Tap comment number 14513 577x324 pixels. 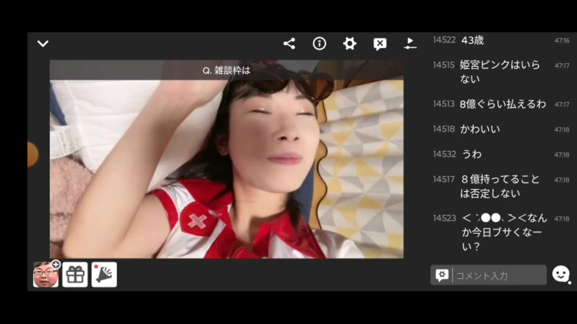pyautogui.click(x=444, y=104)
